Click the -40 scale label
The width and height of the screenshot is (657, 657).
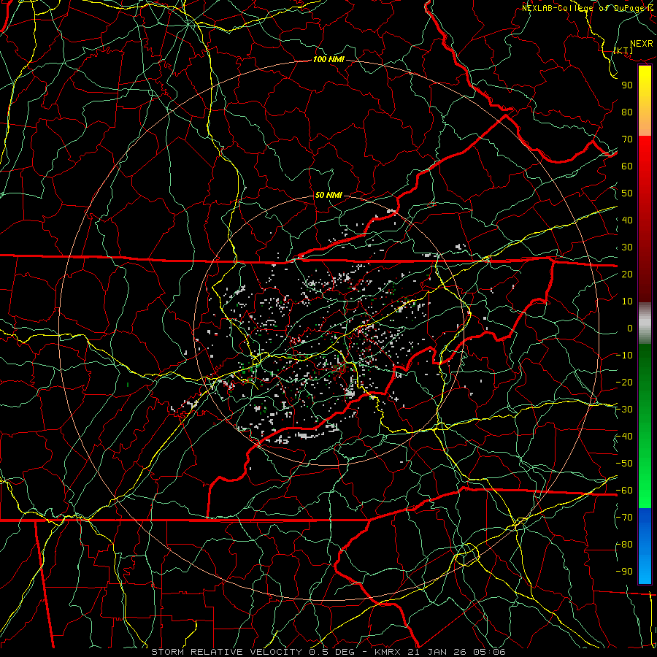624,437
